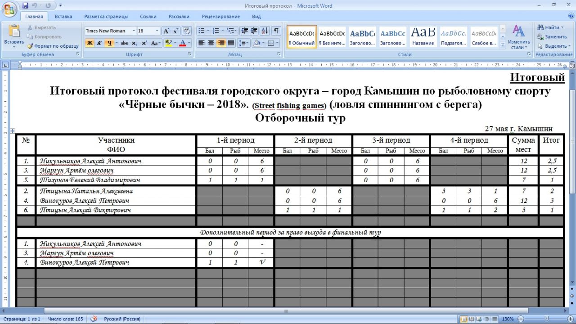576x324 pixels.
Task: Open the Ссылки tab
Action: 148,17
